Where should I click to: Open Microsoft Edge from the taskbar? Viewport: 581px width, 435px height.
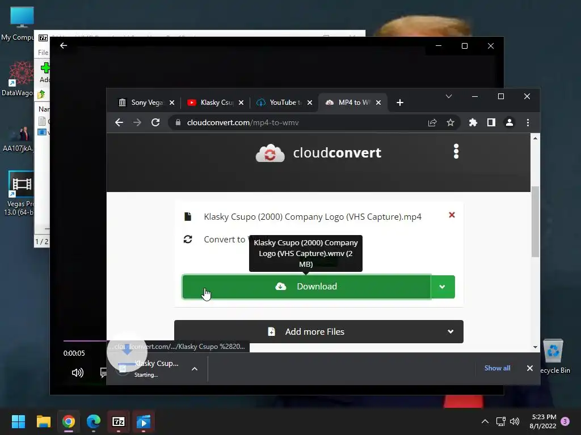click(x=94, y=421)
